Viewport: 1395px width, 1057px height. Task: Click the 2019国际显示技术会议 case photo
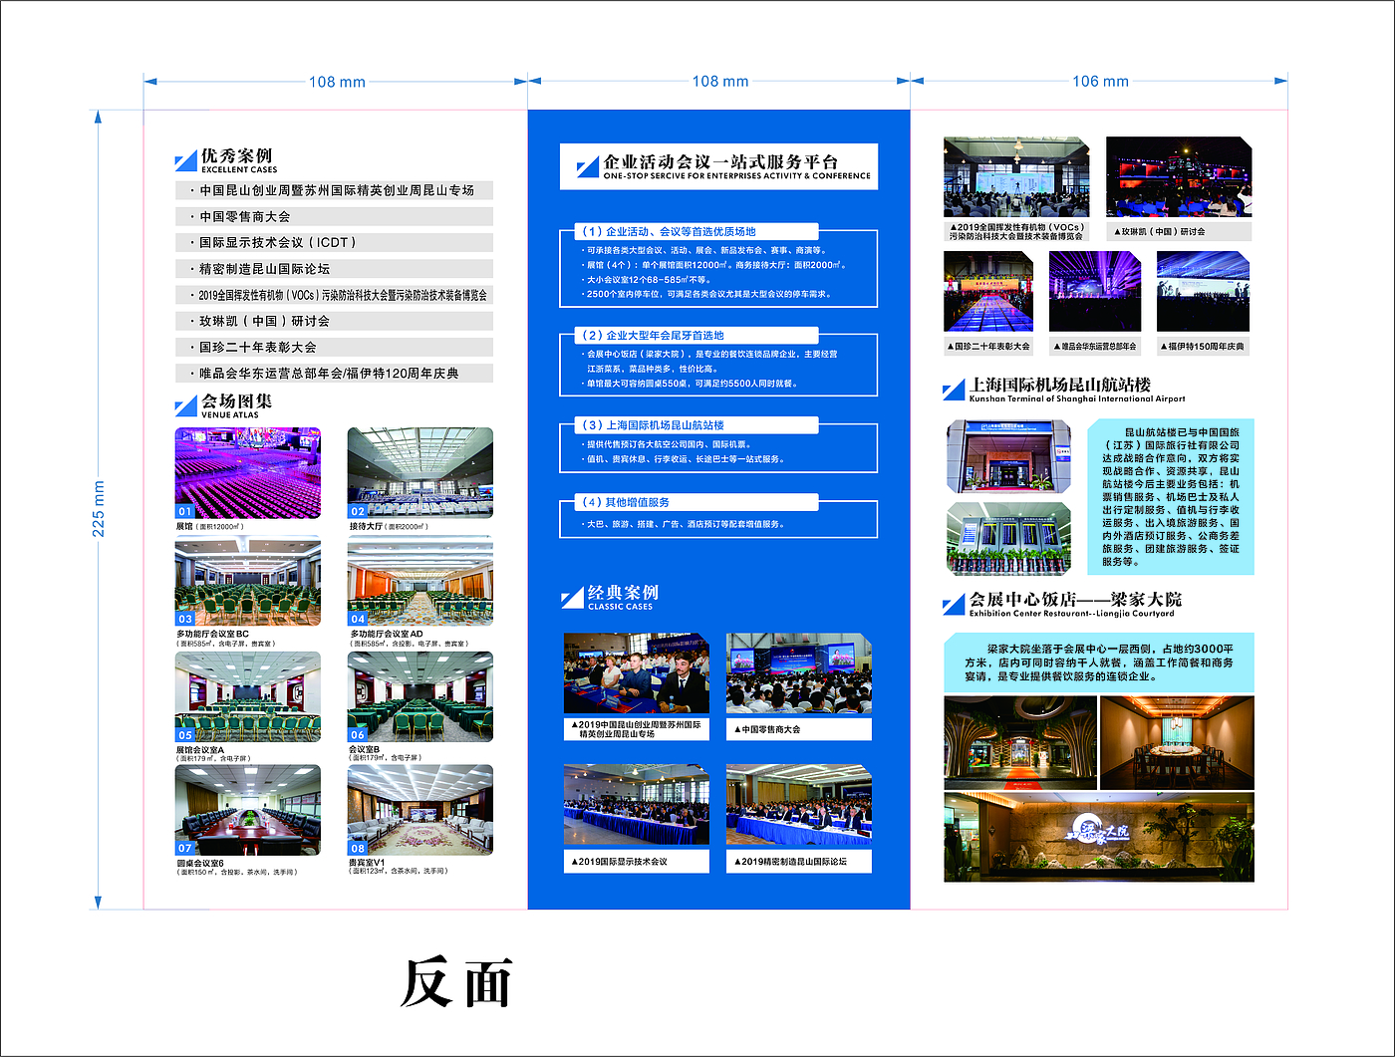tap(636, 805)
